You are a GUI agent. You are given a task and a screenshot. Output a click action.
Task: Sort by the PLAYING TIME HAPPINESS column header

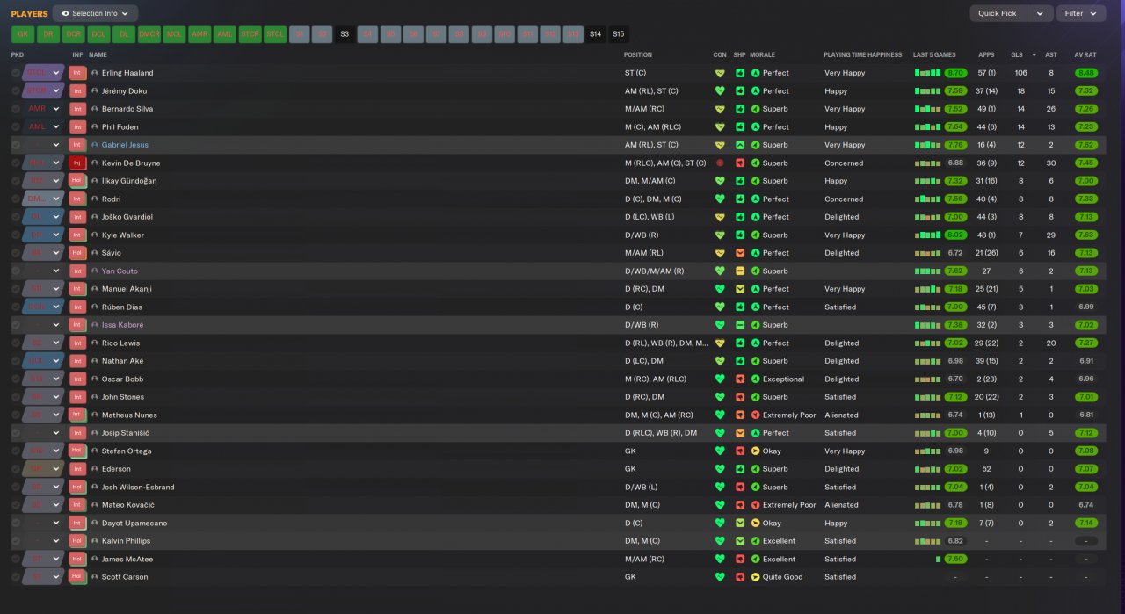(x=862, y=54)
